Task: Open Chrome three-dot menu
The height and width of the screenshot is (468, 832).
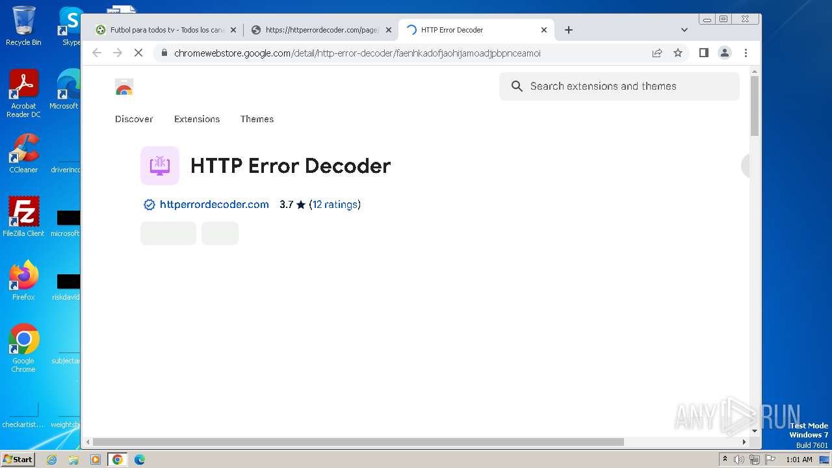Action: tap(746, 53)
